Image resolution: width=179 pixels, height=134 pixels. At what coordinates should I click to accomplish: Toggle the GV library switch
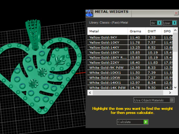(x=156, y=23)
